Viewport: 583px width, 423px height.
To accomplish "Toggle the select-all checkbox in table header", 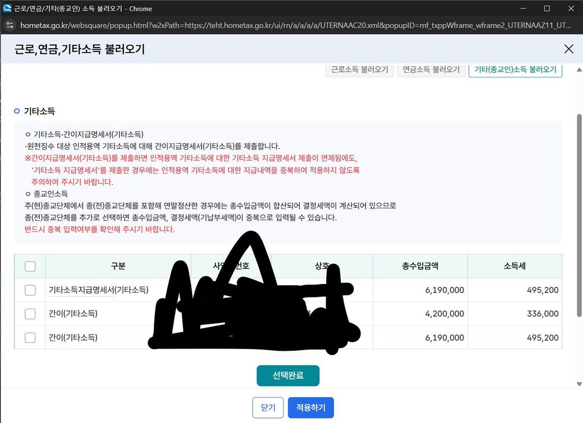I will (30, 266).
